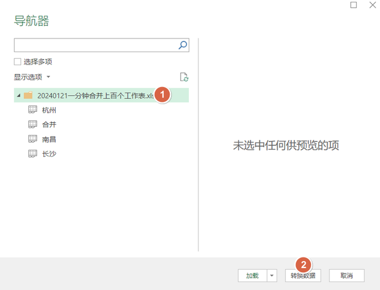Viewport: 380px width, 290px height.
Task: Select the 杭州 sheet
Action: (49, 110)
